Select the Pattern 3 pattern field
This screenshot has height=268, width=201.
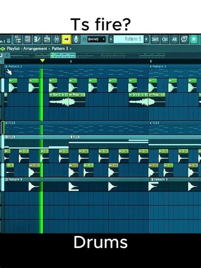pyautogui.click(x=128, y=39)
